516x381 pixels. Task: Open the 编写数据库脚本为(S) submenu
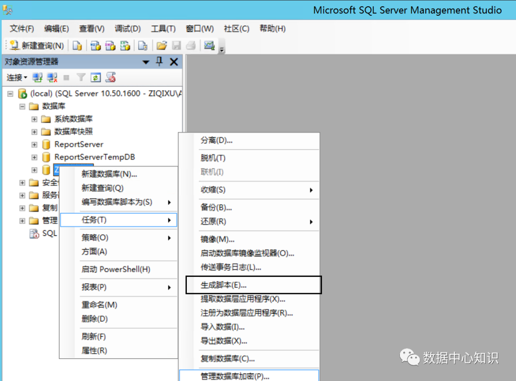pos(118,202)
